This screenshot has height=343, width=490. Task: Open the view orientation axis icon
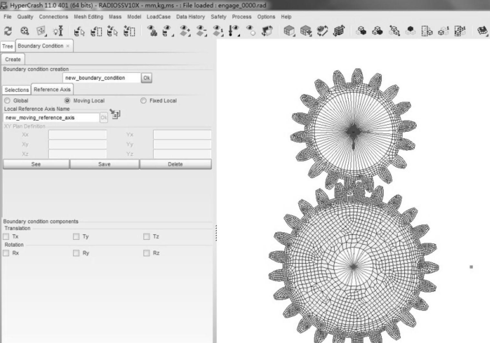pyautogui.click(x=41, y=31)
